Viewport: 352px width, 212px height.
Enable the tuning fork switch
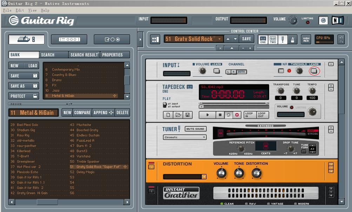[304, 151]
